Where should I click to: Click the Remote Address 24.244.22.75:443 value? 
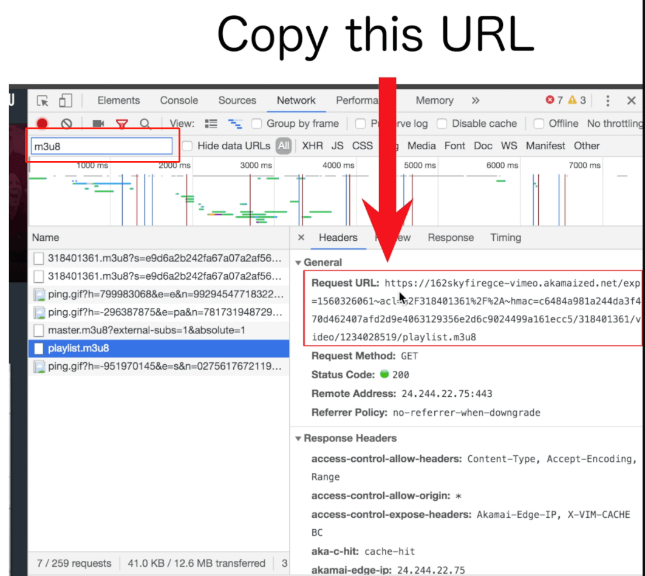tap(447, 394)
